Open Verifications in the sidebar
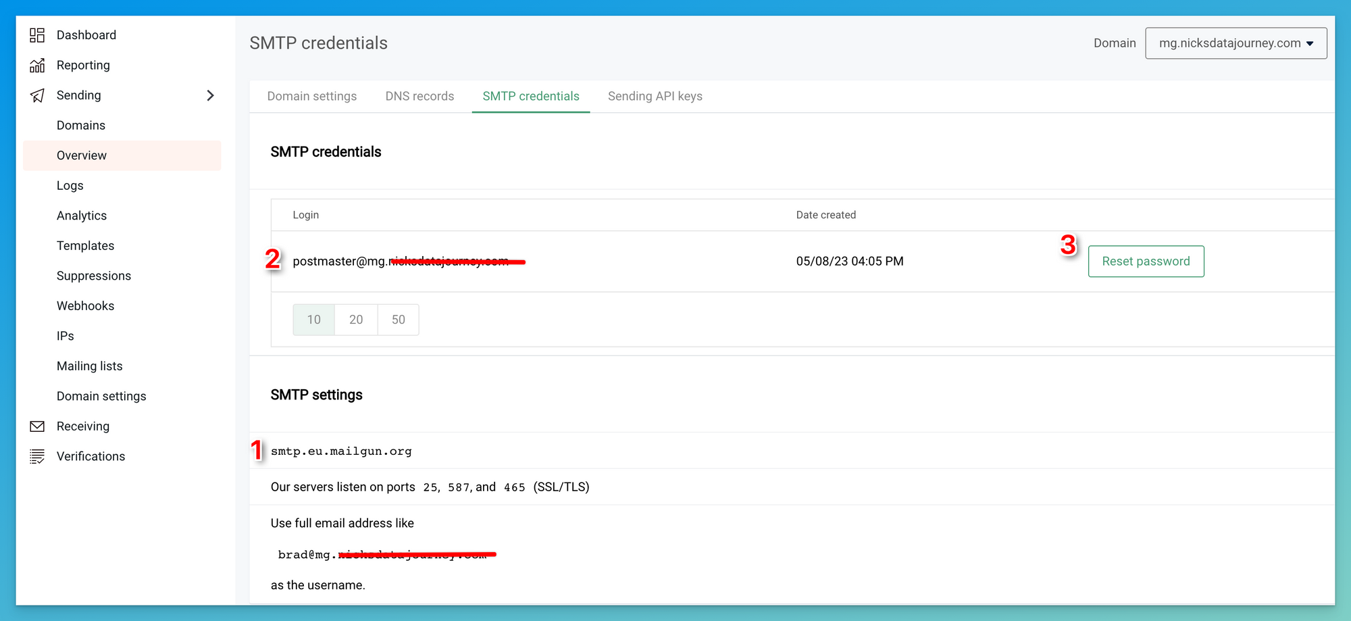This screenshot has height=621, width=1351. pos(91,456)
